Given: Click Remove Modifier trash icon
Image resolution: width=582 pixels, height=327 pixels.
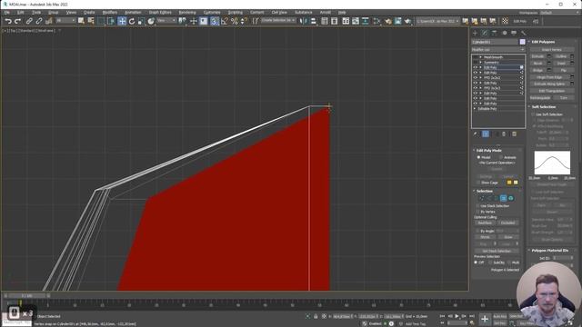Looking at the screenshot, I should tap(504, 134).
